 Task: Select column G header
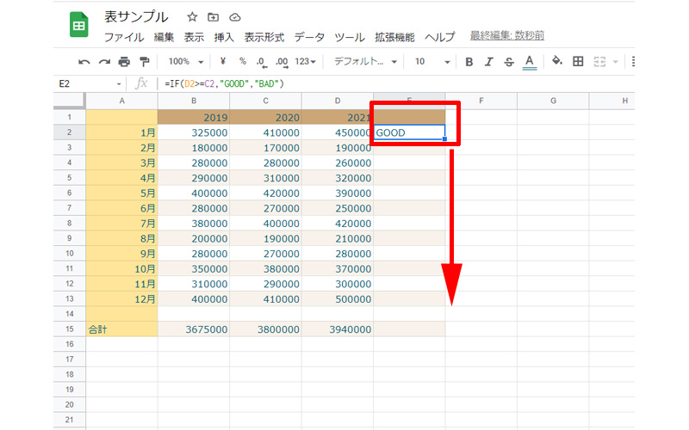pyautogui.click(x=553, y=101)
